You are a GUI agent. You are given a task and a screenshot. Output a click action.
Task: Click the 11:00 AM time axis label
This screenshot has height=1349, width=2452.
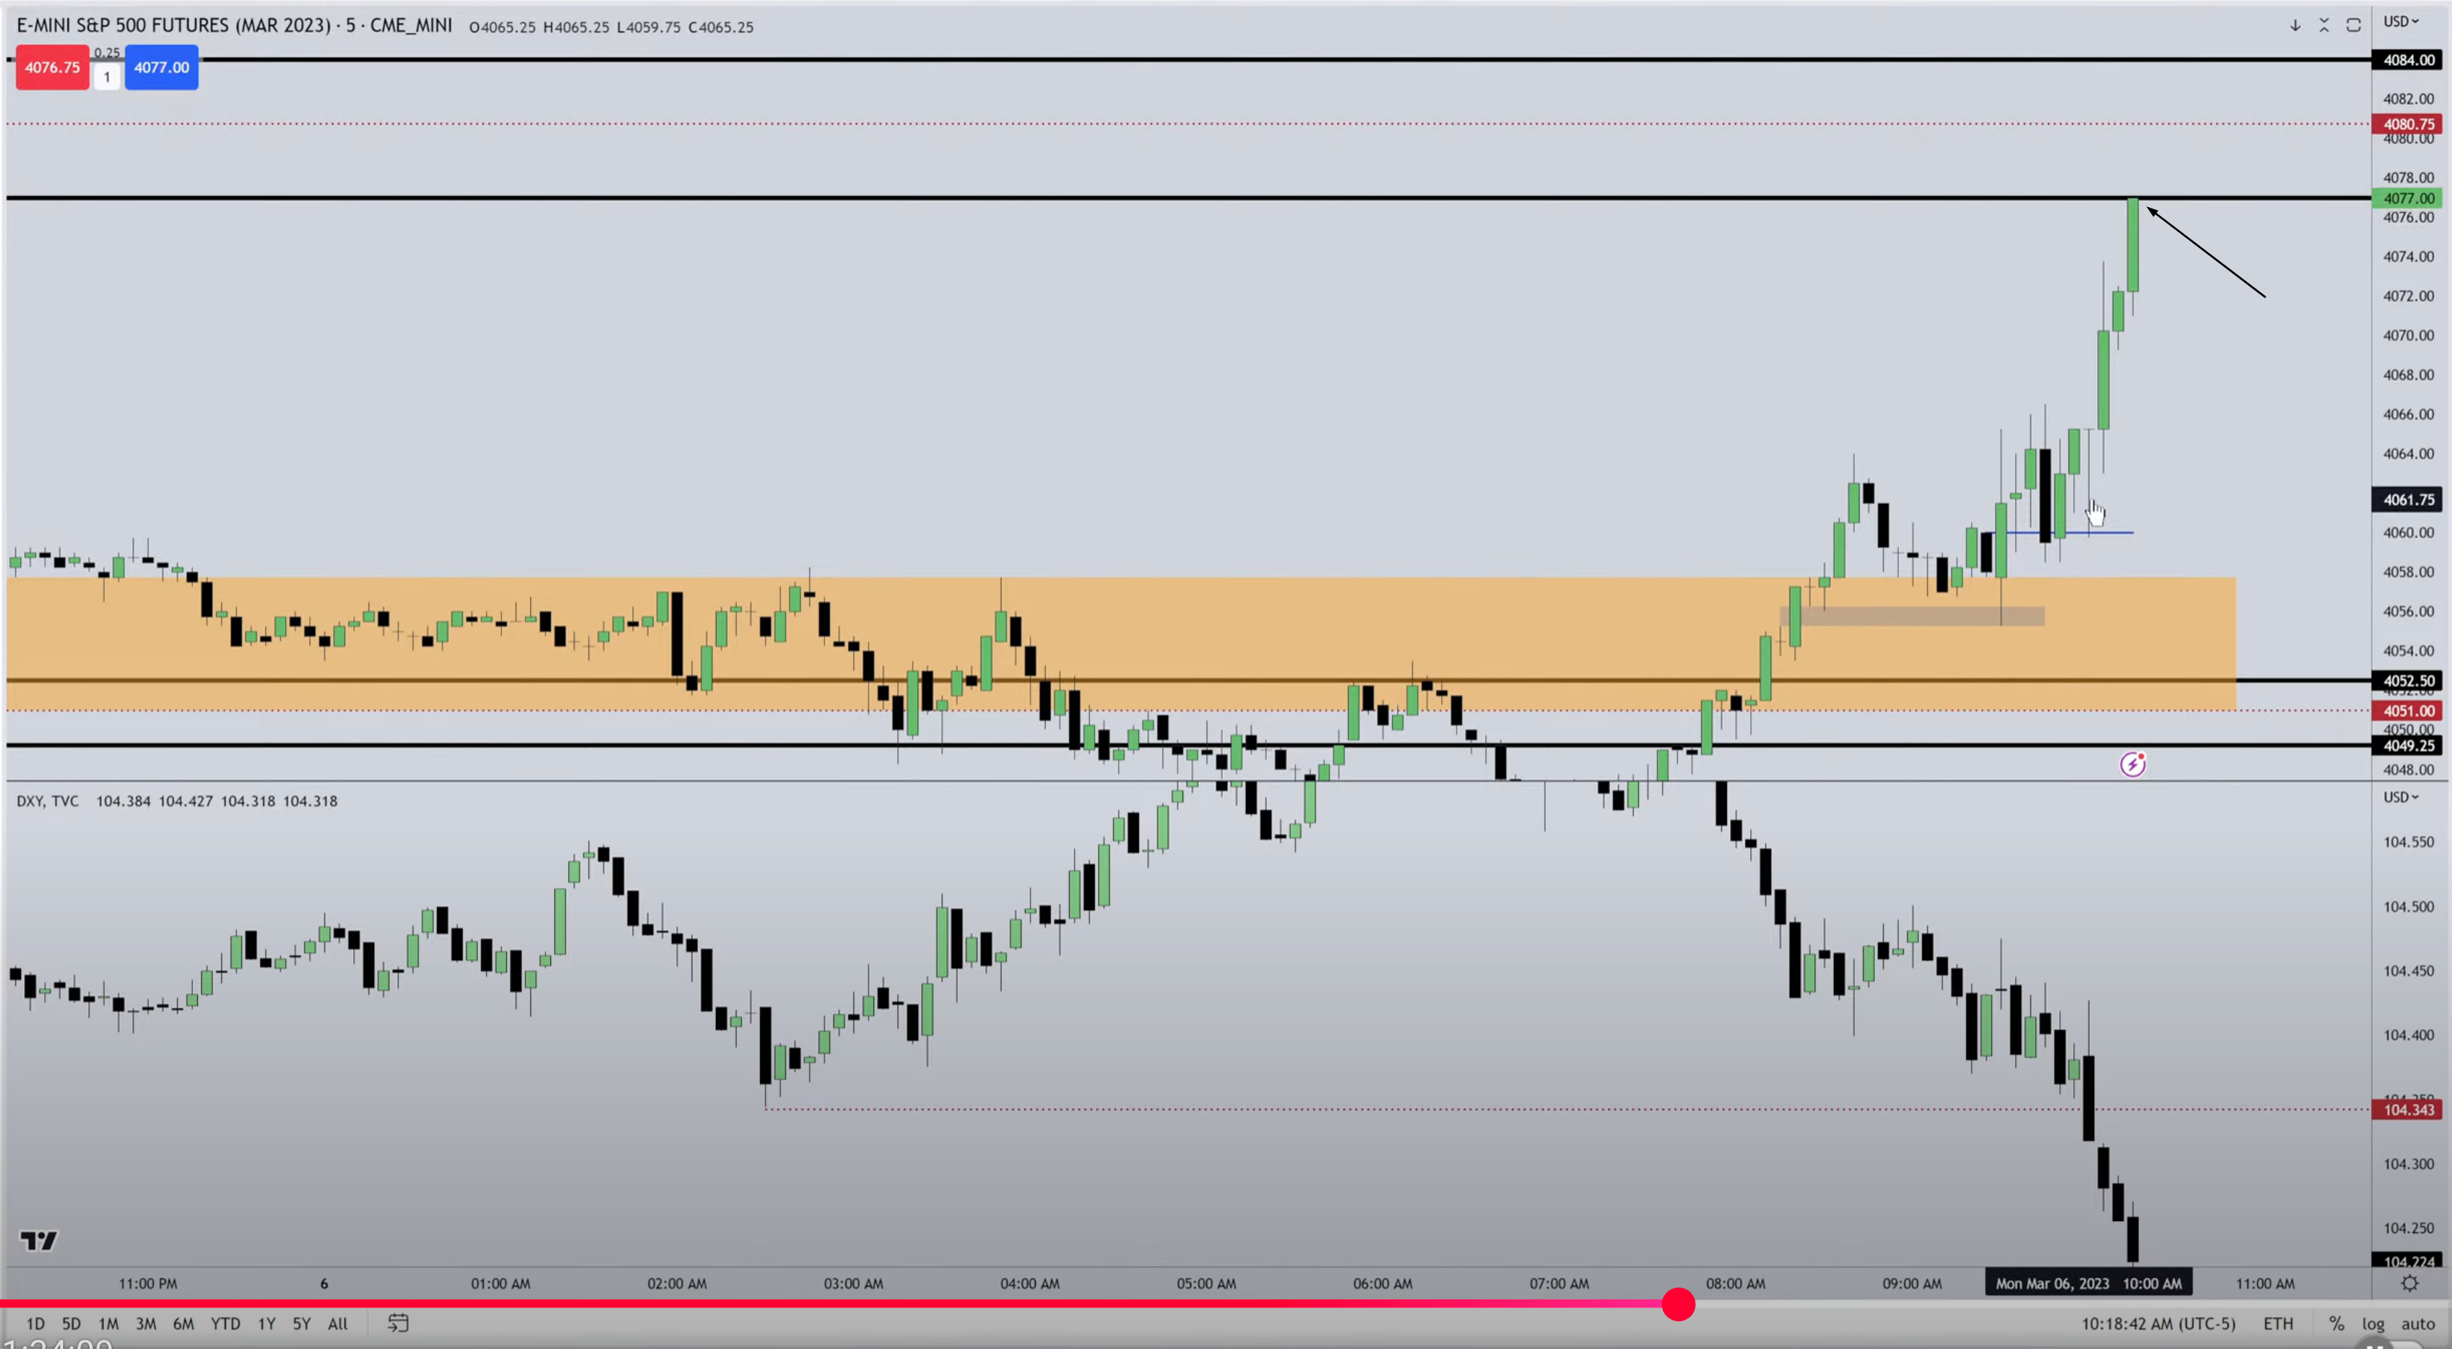(2264, 1283)
